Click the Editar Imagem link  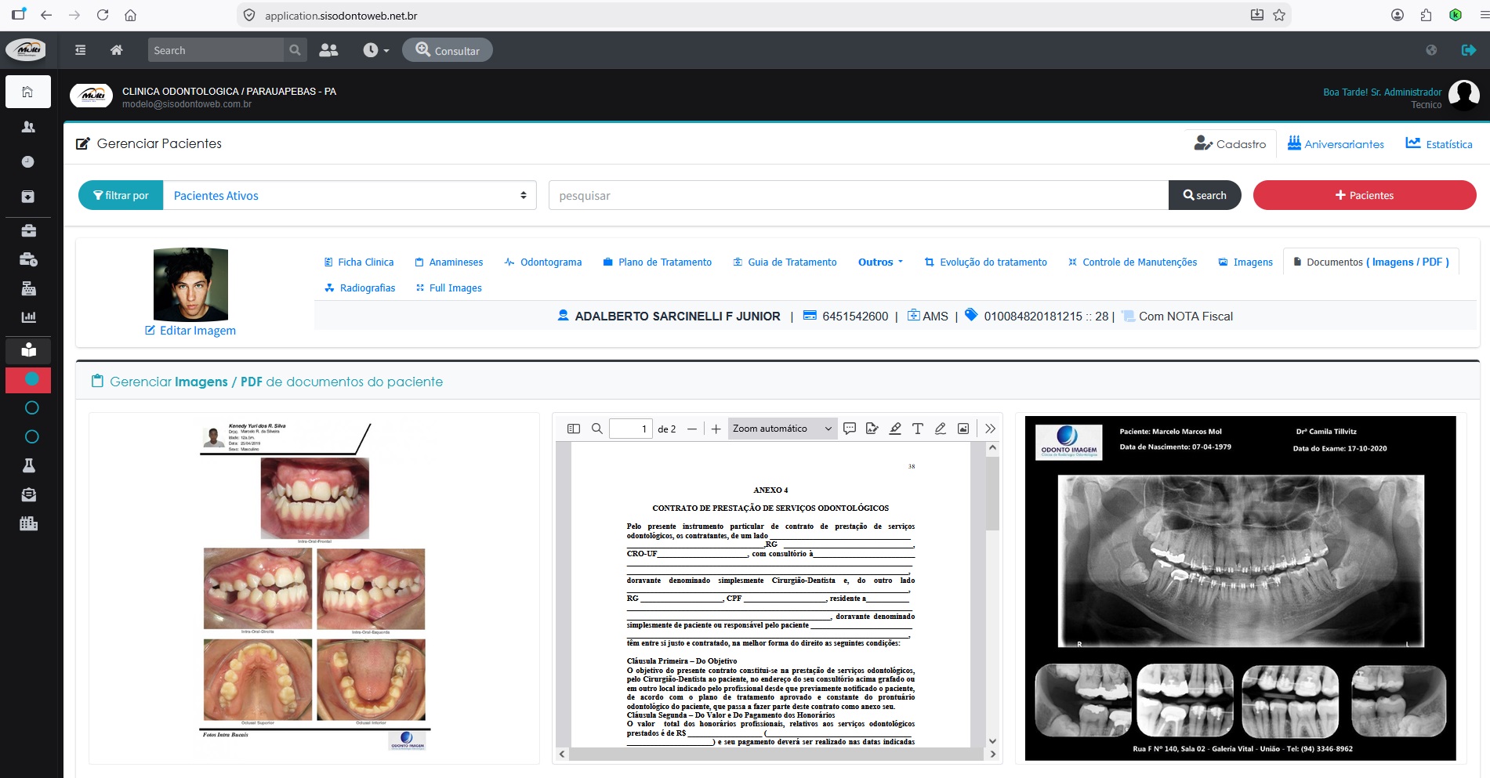190,331
